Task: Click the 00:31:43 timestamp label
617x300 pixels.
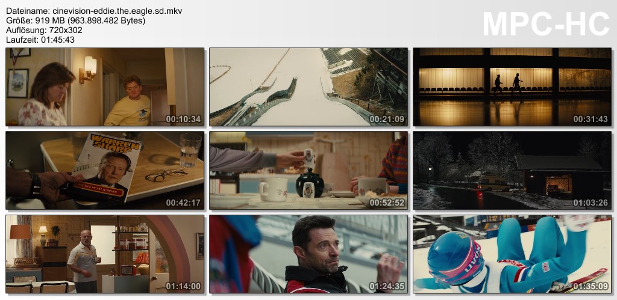Action: tap(590, 119)
